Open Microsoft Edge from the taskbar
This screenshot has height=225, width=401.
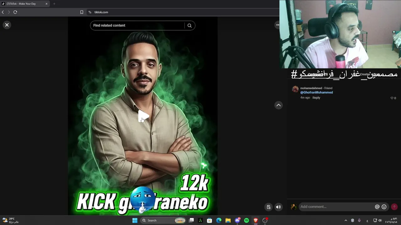[x=219, y=220]
